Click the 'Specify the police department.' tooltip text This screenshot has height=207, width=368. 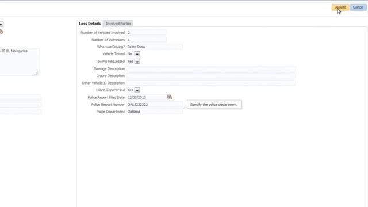pyautogui.click(x=214, y=105)
